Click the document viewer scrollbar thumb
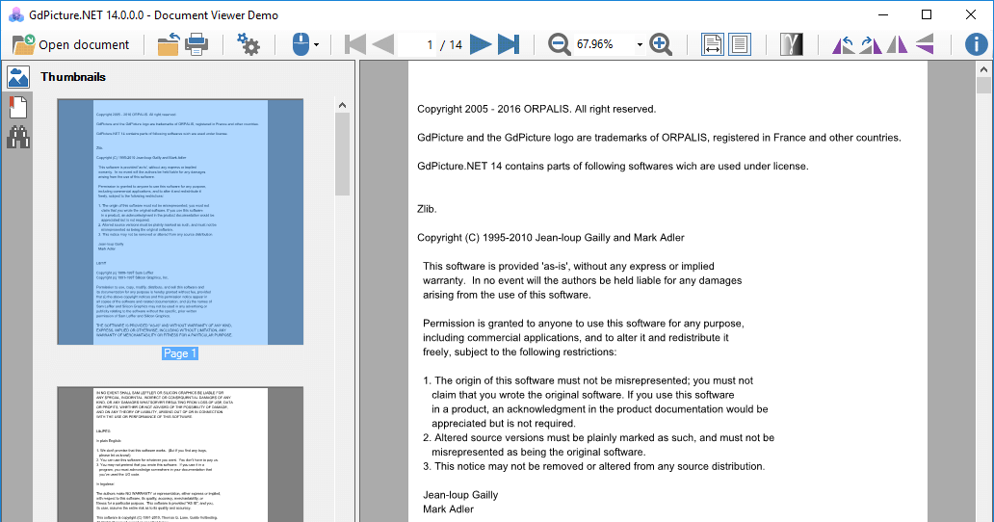 [x=983, y=86]
